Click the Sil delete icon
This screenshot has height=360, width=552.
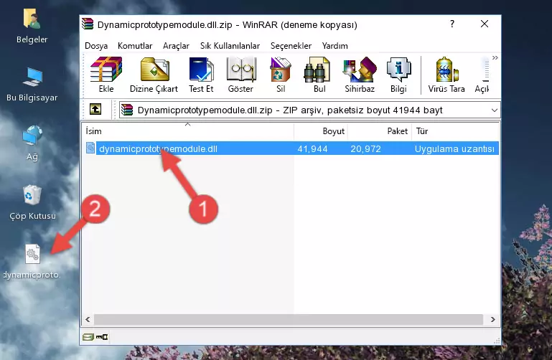point(281,75)
